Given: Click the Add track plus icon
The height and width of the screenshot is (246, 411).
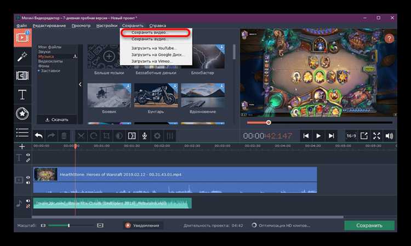Looking at the screenshot, I should [x=22, y=146].
